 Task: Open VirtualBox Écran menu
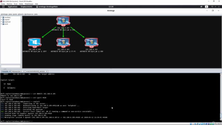pos(16,4)
